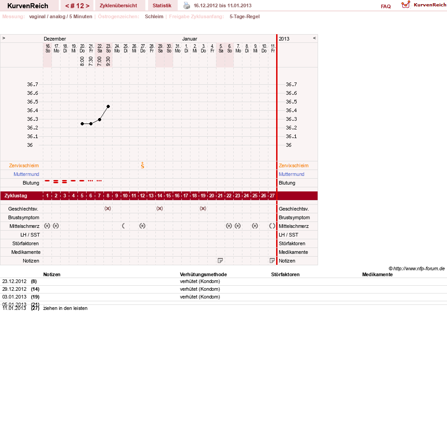Click the Verhütungsmethode column header
This screenshot has width=447, height=438.
203,274
